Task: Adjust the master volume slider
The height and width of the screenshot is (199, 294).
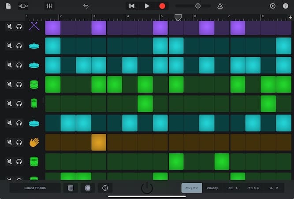Action: [197, 6]
